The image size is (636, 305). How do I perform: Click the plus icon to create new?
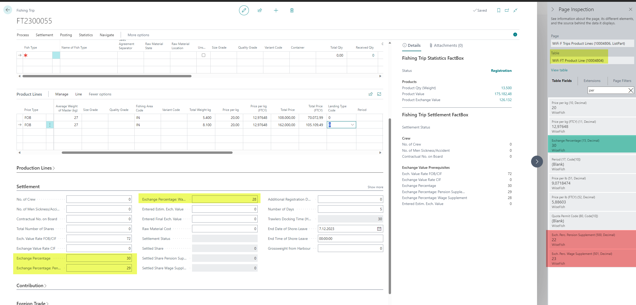tap(276, 10)
